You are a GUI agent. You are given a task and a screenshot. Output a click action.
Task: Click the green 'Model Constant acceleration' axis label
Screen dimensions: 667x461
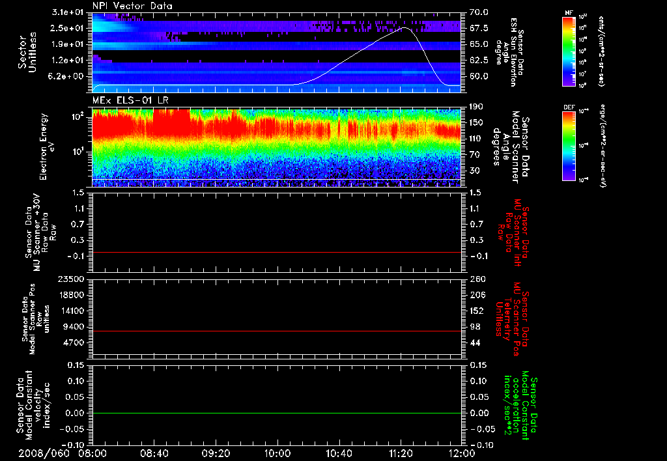point(520,406)
